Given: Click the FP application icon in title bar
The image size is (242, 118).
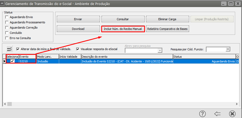Looking at the screenshot, I should pos(2,3).
